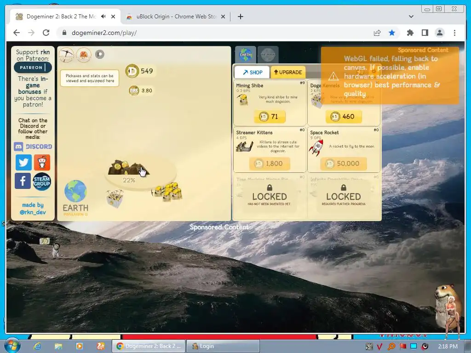The height and width of the screenshot is (353, 471).
Task: Open the Twitter bird icon
Action: click(23, 163)
